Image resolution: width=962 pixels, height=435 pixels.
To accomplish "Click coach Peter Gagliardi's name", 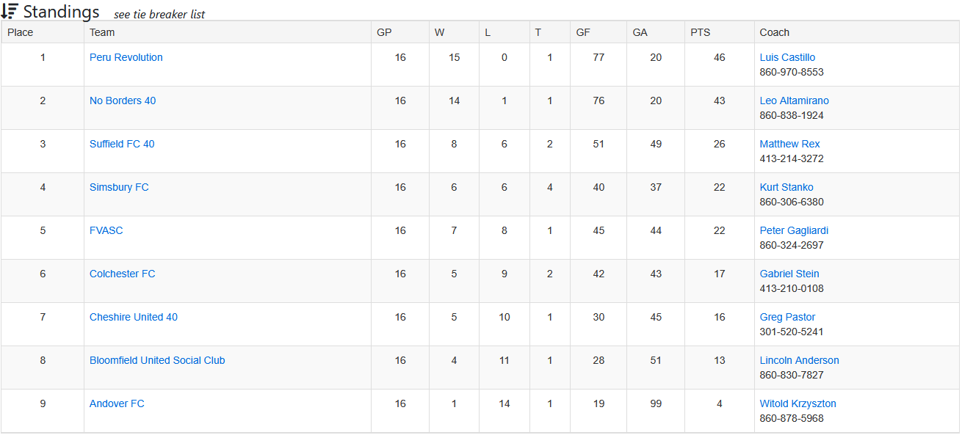I will pyautogui.click(x=794, y=230).
